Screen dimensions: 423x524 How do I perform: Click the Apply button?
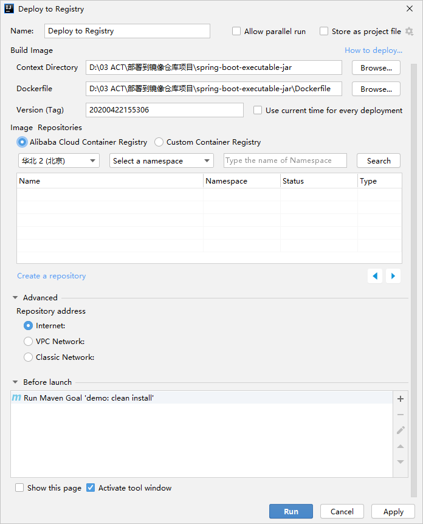click(x=393, y=511)
